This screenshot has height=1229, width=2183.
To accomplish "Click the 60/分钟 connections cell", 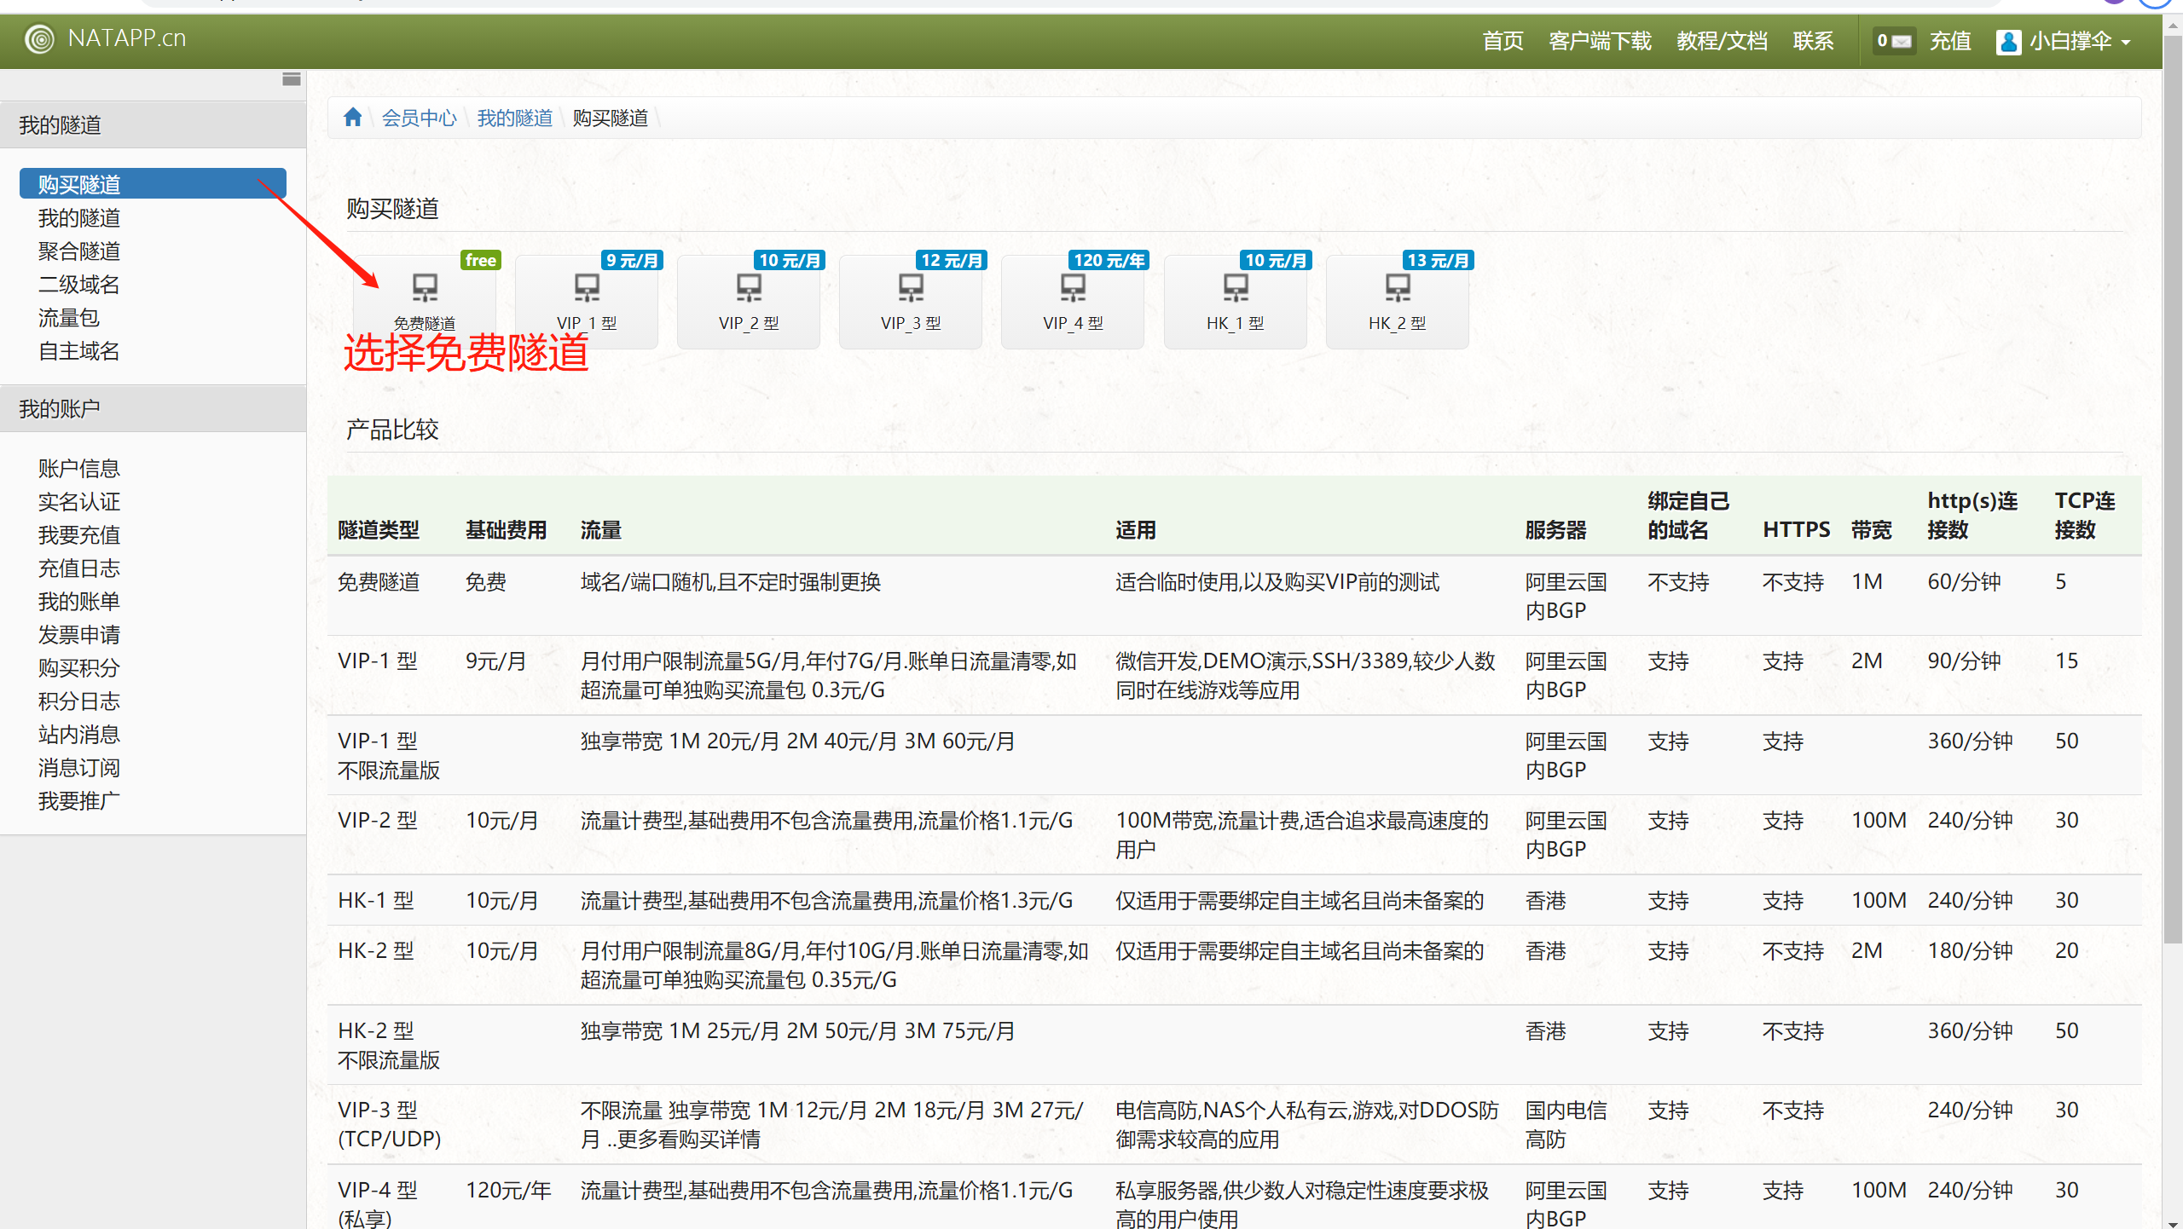I will pyautogui.click(x=1964, y=582).
